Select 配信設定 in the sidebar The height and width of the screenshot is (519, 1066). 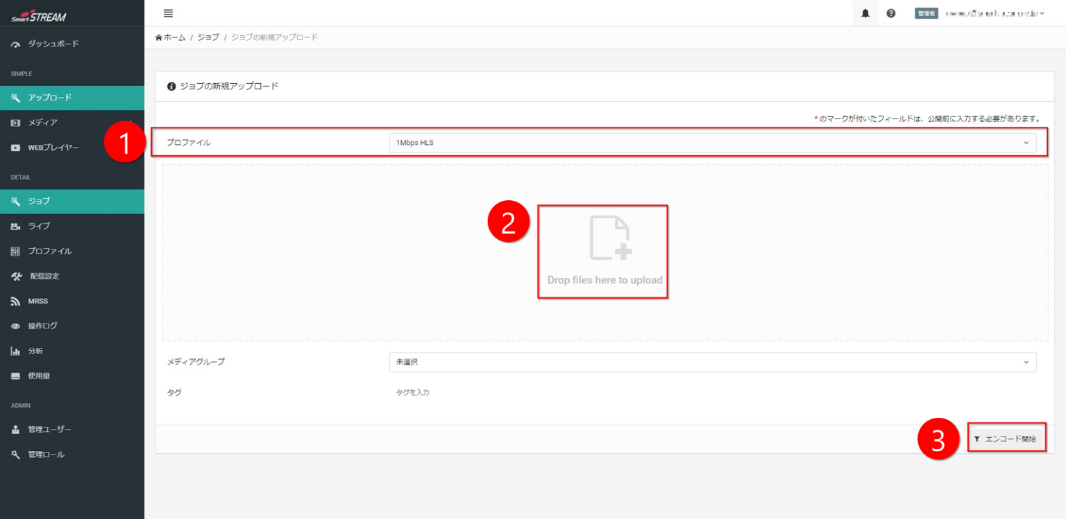44,276
